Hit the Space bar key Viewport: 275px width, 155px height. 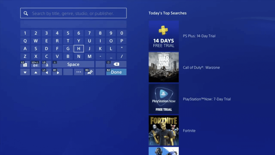point(73,64)
